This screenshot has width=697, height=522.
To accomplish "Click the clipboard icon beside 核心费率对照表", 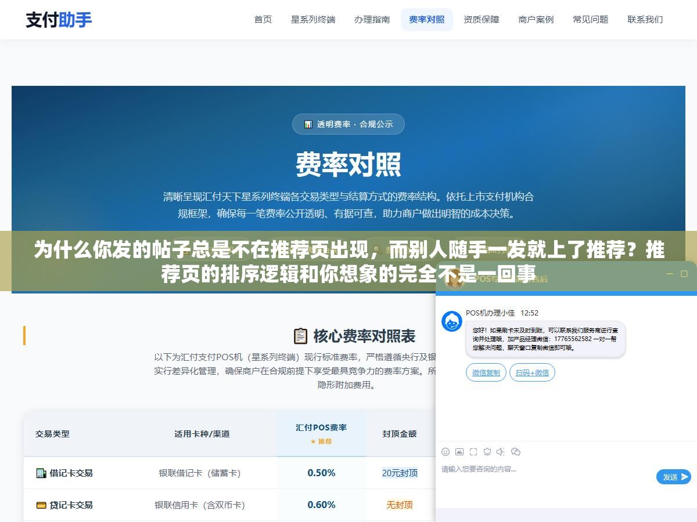I will click(x=300, y=336).
